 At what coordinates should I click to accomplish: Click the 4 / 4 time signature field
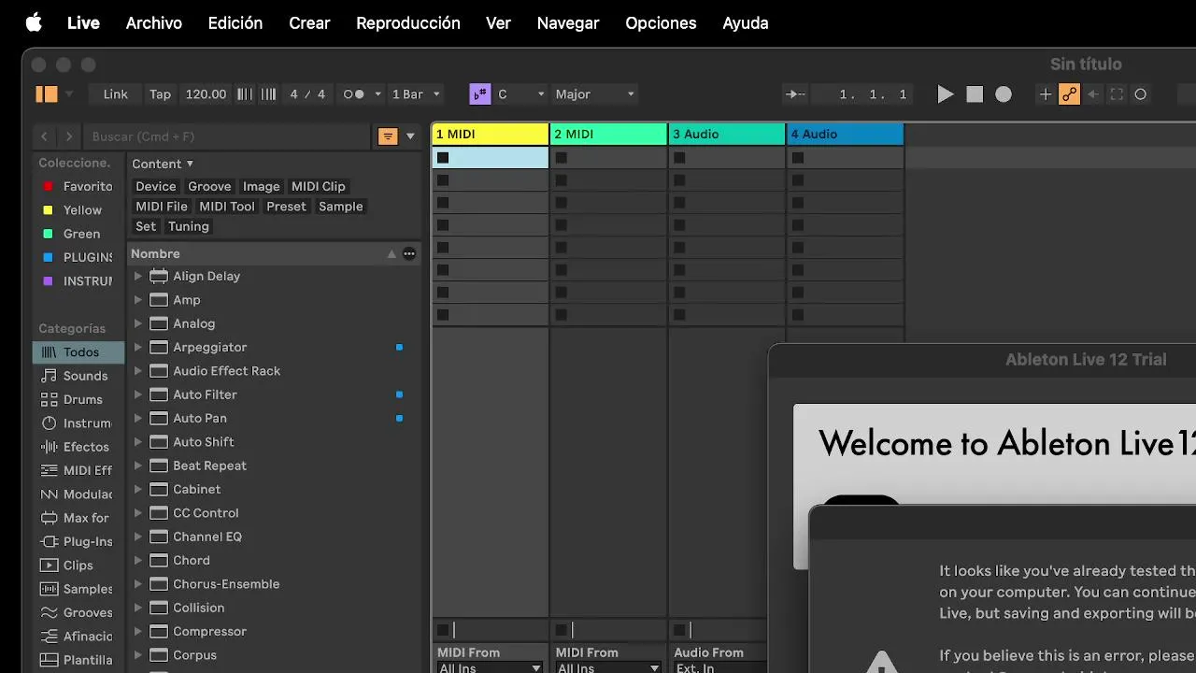click(x=307, y=94)
